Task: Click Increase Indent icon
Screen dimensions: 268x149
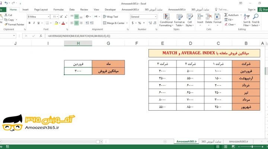Action: tap(92, 23)
